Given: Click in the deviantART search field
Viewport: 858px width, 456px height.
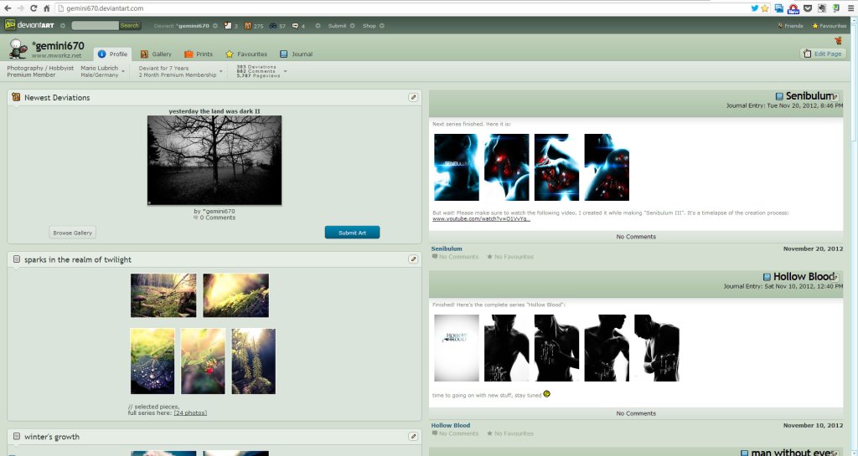Looking at the screenshot, I should [94, 26].
